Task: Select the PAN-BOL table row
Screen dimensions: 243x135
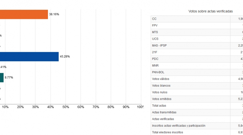Action: (x=197, y=72)
